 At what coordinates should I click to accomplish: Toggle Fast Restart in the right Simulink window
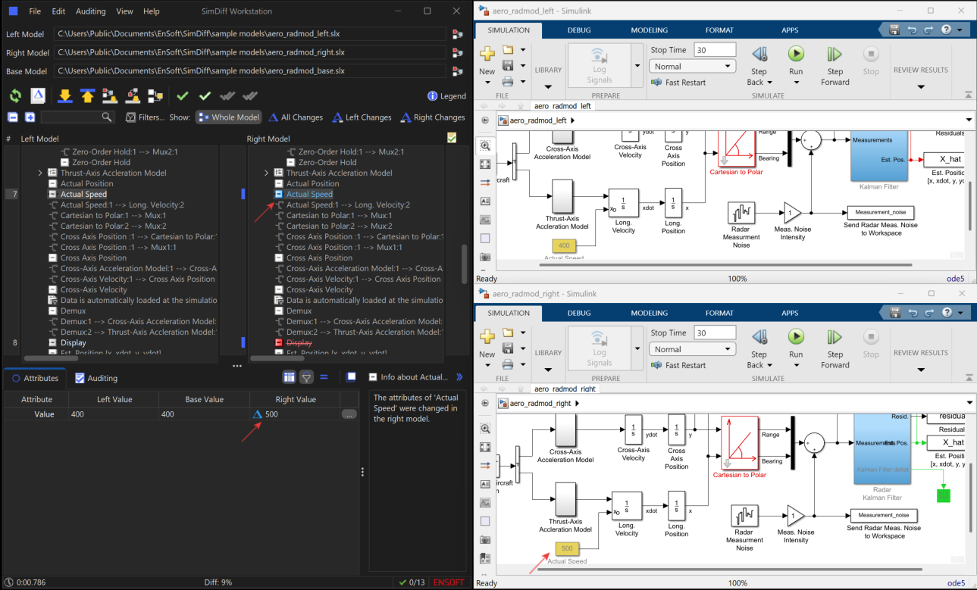(x=678, y=365)
